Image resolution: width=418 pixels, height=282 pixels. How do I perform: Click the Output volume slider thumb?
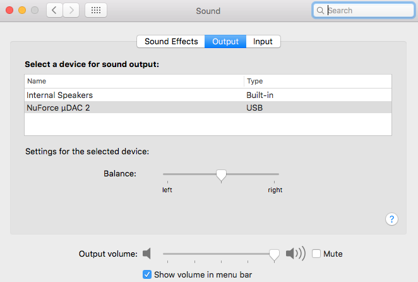click(274, 255)
